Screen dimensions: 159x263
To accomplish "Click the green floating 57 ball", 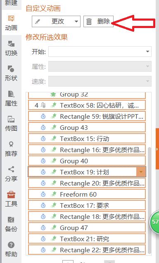I will tap(154, 222).
